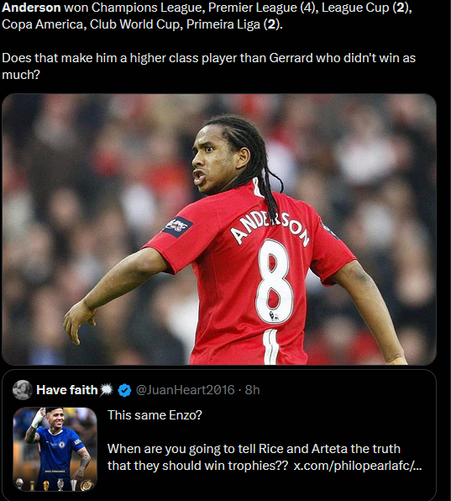The image size is (451, 501).
Task: Open the quoted post card by Have faith
Action: tap(219, 435)
